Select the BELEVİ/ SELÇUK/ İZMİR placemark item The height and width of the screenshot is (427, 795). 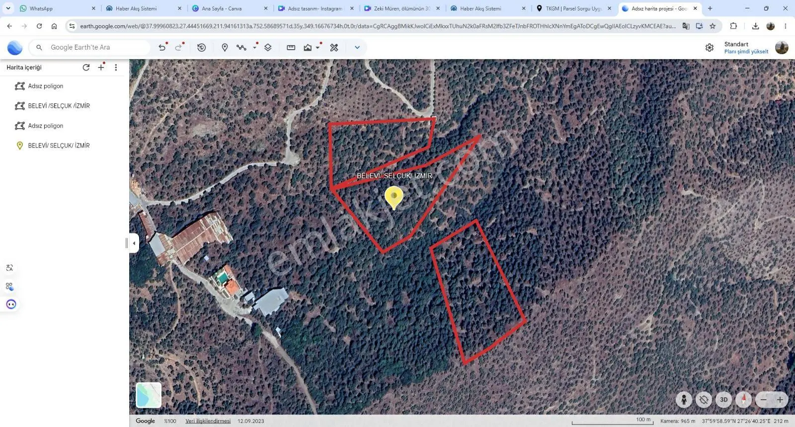click(x=59, y=145)
